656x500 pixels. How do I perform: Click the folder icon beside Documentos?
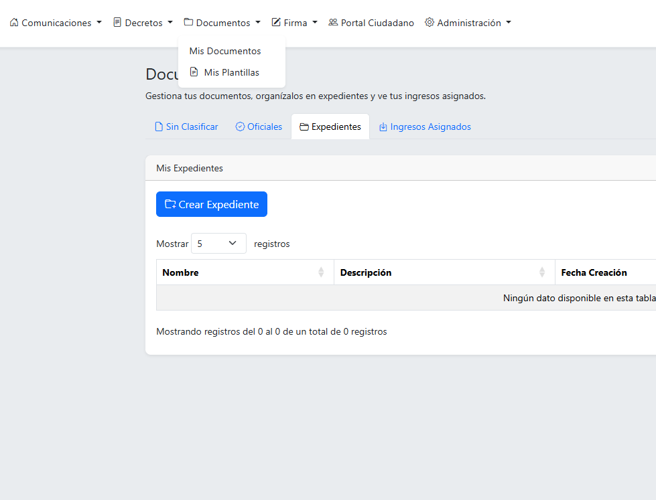tap(188, 23)
